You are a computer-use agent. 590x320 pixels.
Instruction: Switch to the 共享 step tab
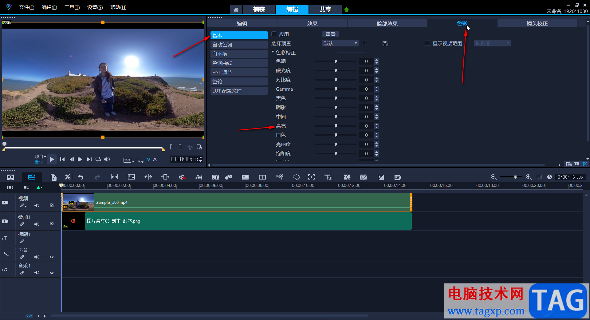(x=325, y=10)
